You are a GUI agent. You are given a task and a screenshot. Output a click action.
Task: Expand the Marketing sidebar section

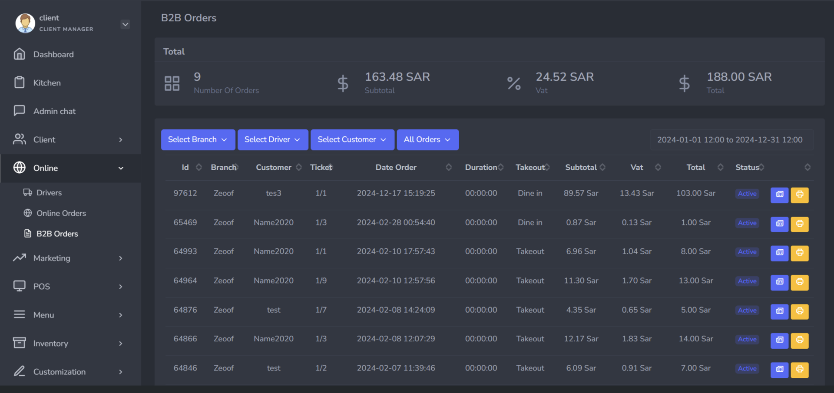pos(70,258)
